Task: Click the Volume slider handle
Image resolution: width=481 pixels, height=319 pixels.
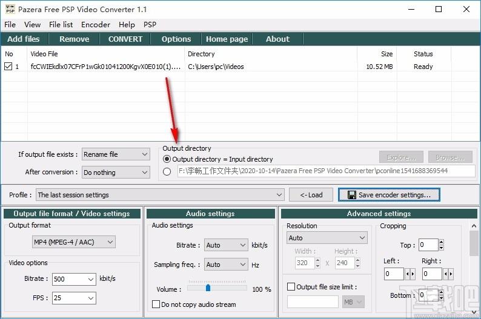Action: 208,288
